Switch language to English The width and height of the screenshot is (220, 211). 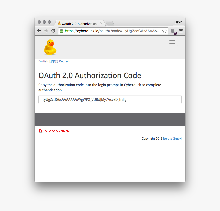coord(43,61)
